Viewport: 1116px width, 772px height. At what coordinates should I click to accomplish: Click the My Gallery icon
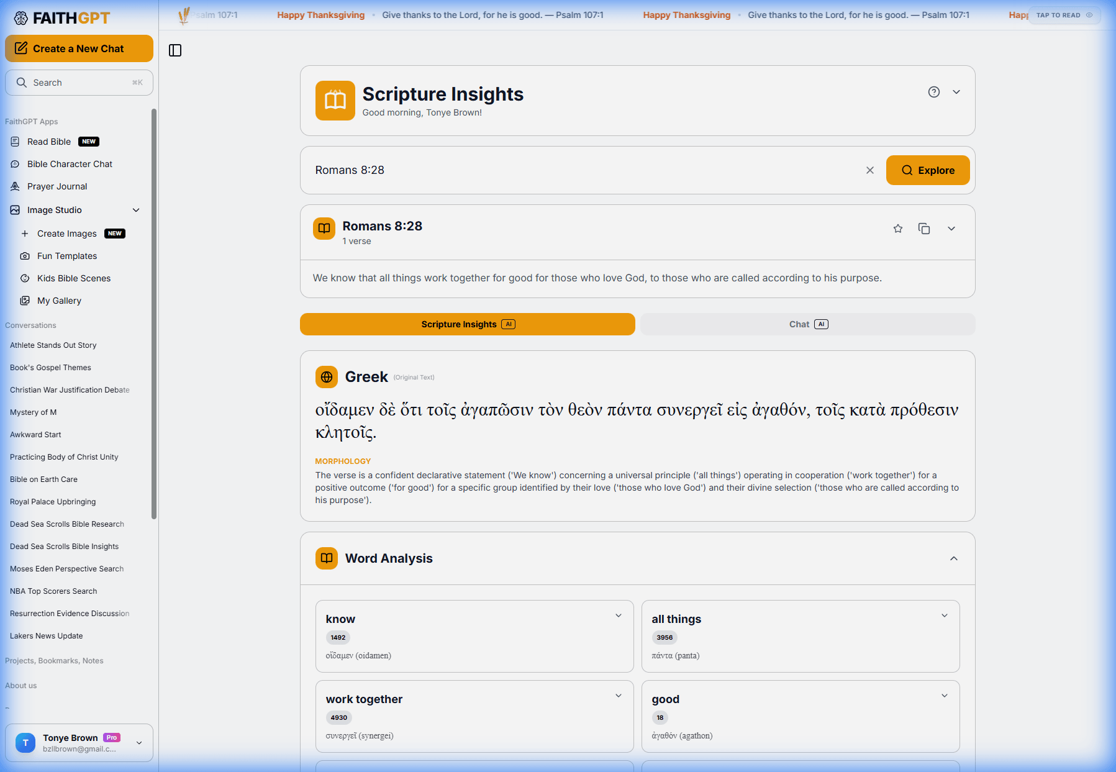[x=25, y=301]
